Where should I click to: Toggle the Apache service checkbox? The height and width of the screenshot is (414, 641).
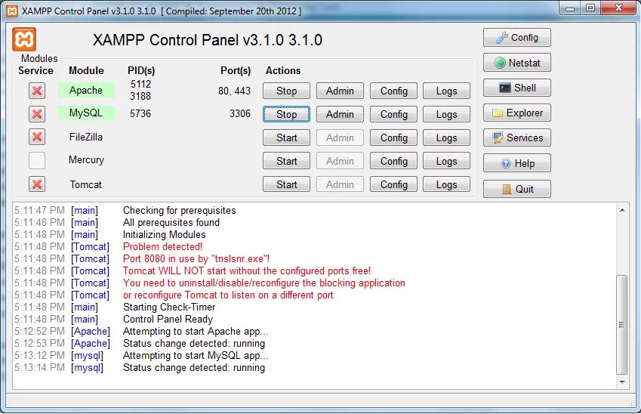point(37,91)
